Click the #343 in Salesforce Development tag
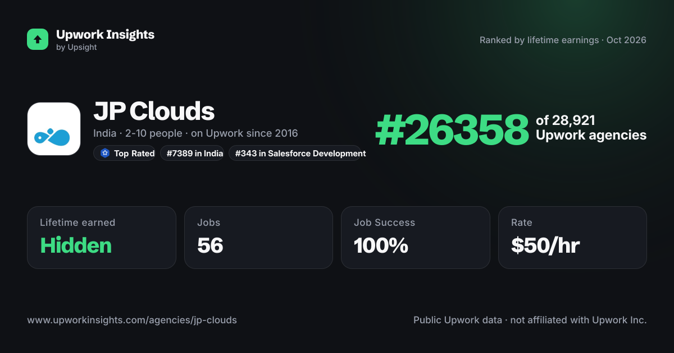 click(295, 153)
